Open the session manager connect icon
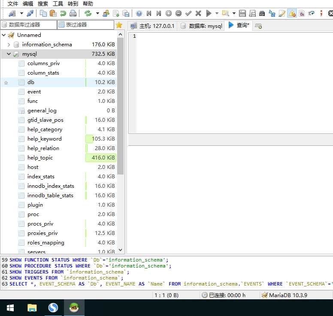This screenshot has width=333, height=316. (12, 14)
